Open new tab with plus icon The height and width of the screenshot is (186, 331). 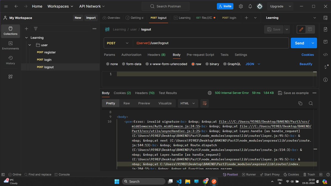[x=246, y=18]
